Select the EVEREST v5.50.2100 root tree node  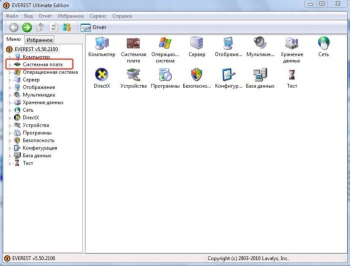tap(36, 49)
